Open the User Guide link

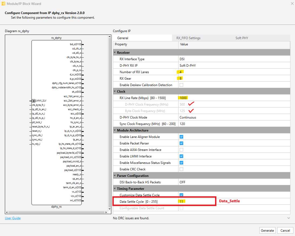pyautogui.click(x=13, y=218)
